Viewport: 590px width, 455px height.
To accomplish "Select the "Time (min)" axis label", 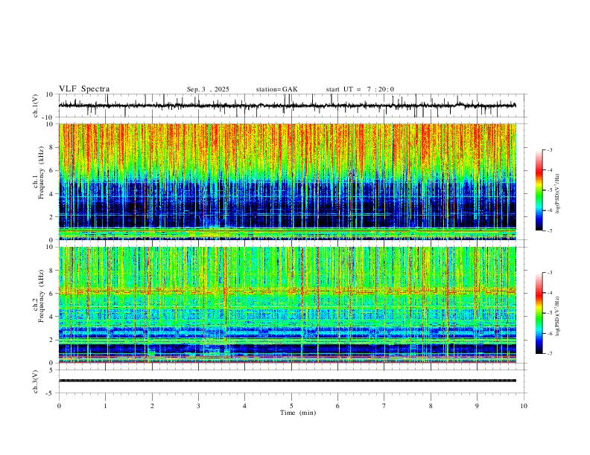I will coord(298,413).
